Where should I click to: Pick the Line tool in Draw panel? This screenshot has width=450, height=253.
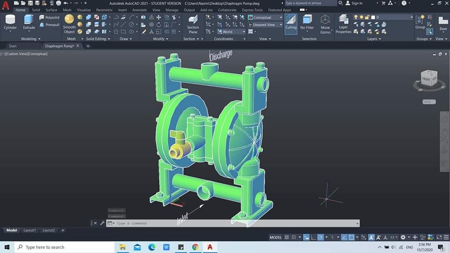click(123, 25)
